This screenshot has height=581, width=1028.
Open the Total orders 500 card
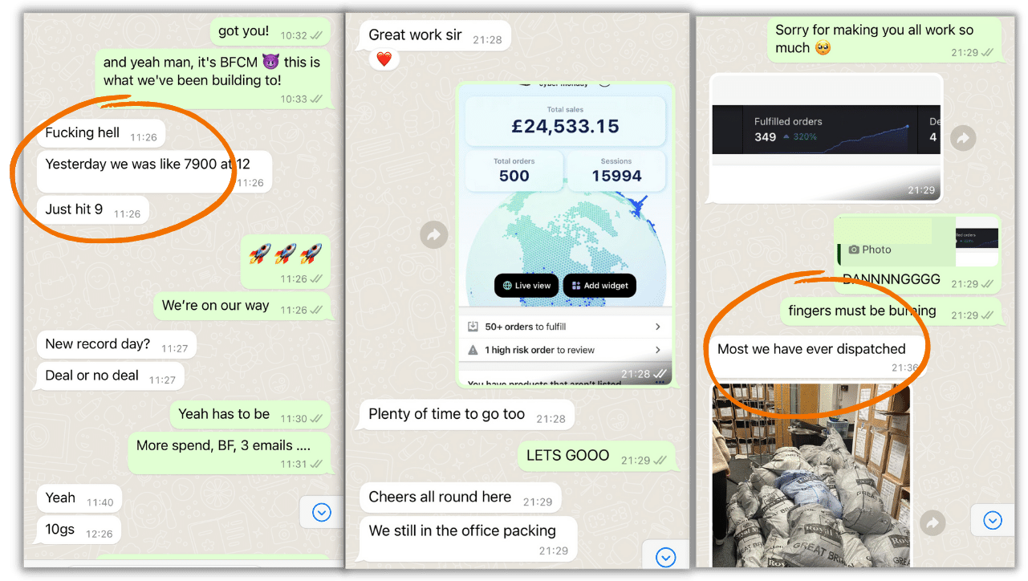point(514,171)
